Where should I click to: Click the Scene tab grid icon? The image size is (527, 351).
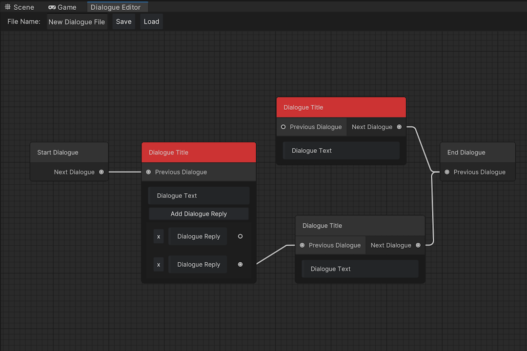[x=8, y=7]
